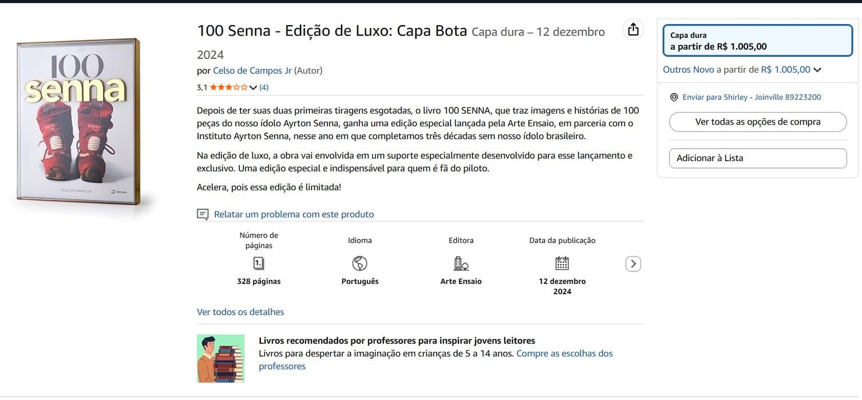Image resolution: width=862 pixels, height=400 pixels.
Task: Click the publisher building icon for Arte Ensaio
Action: [x=461, y=263]
